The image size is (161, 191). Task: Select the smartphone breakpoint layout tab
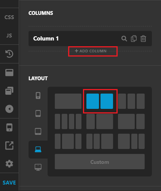click(x=38, y=95)
